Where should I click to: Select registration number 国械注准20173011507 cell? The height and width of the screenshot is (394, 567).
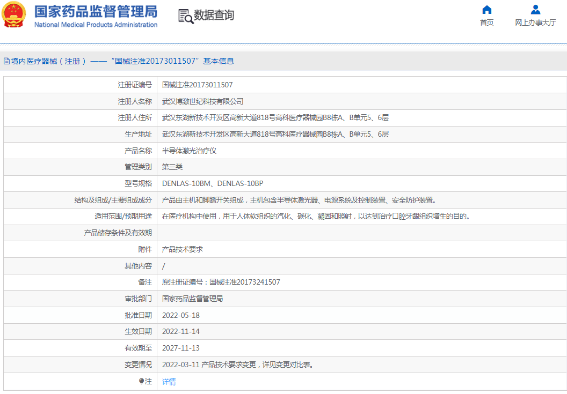(198, 85)
